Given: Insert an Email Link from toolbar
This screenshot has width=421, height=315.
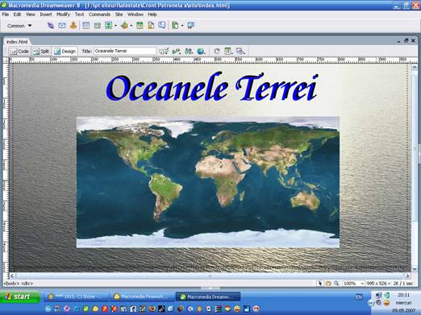Looking at the screenshot, I should [x=62, y=26].
